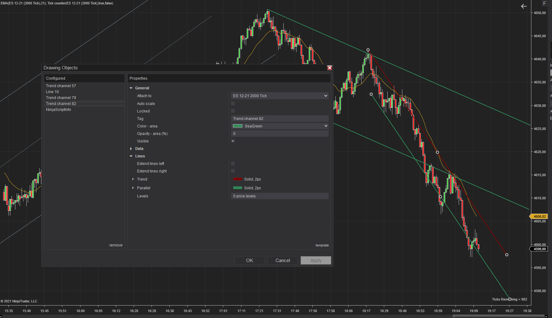Click the OK button
Image resolution: width=552 pixels, height=318 pixels.
pos(249,261)
